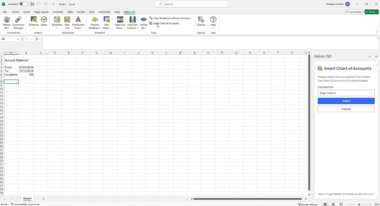
Task: Click the Undo icon in title bar
Action: point(45,4)
